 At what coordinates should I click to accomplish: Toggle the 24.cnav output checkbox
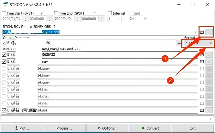pos(4,96)
